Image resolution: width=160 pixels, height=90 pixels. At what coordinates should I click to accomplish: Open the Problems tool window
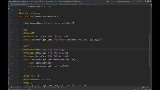(x=38, y=87)
